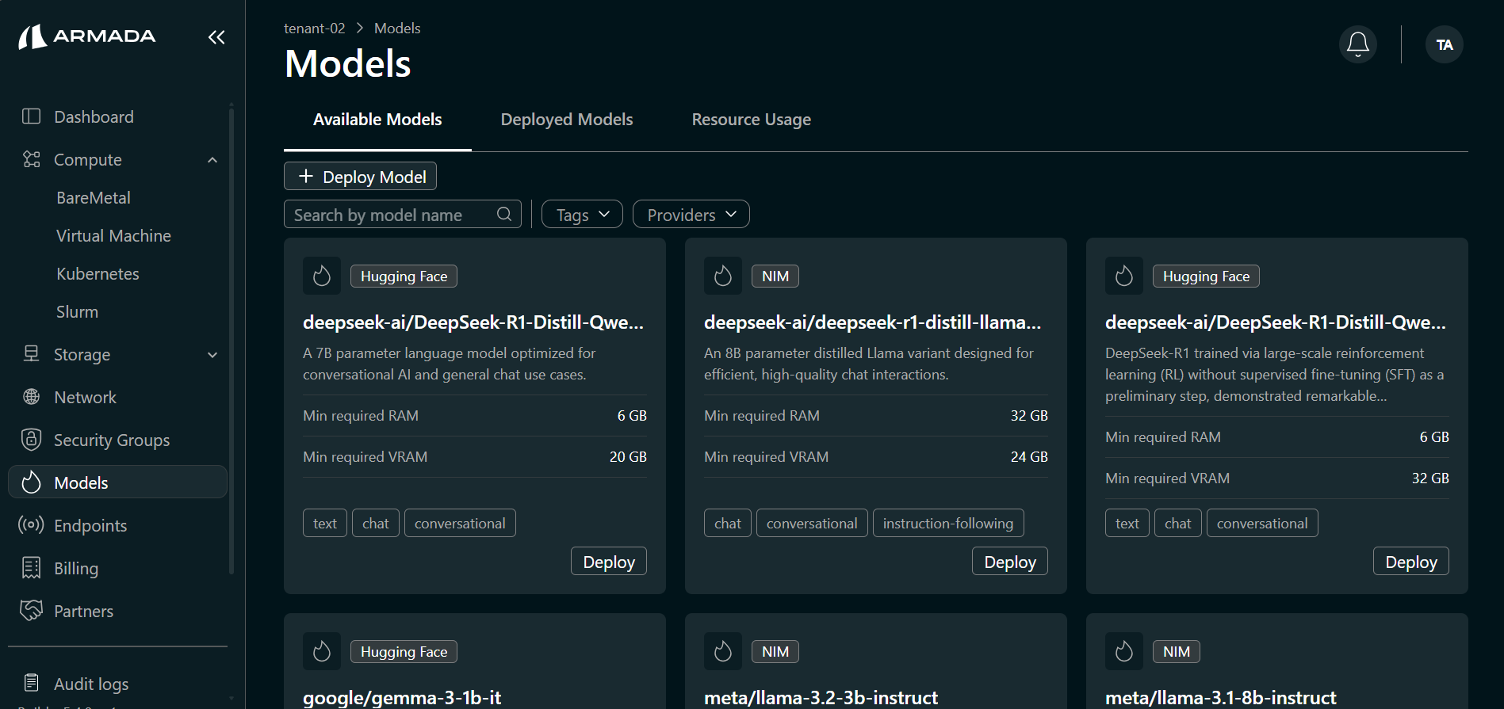Screen dimensions: 1504x709
Task: Click NIM badge on llama-3.1-8b-instruct card
Action: tap(1177, 652)
